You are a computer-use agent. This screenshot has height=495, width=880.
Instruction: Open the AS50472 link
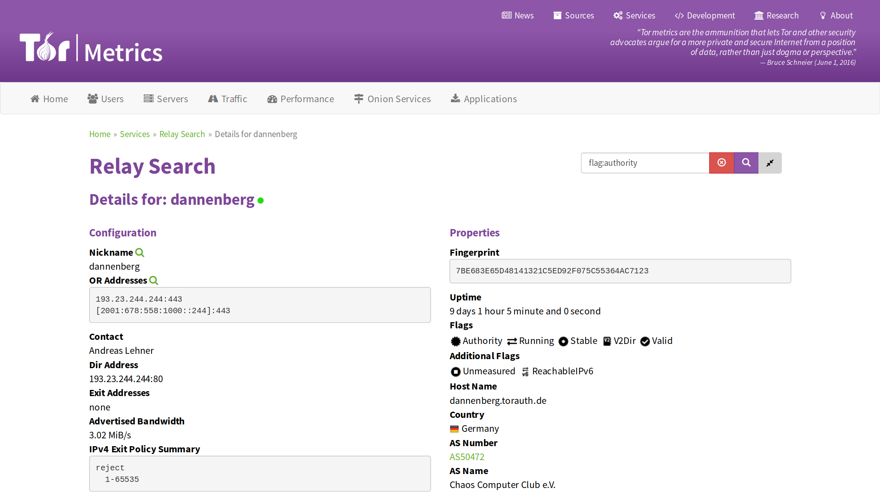click(x=467, y=457)
